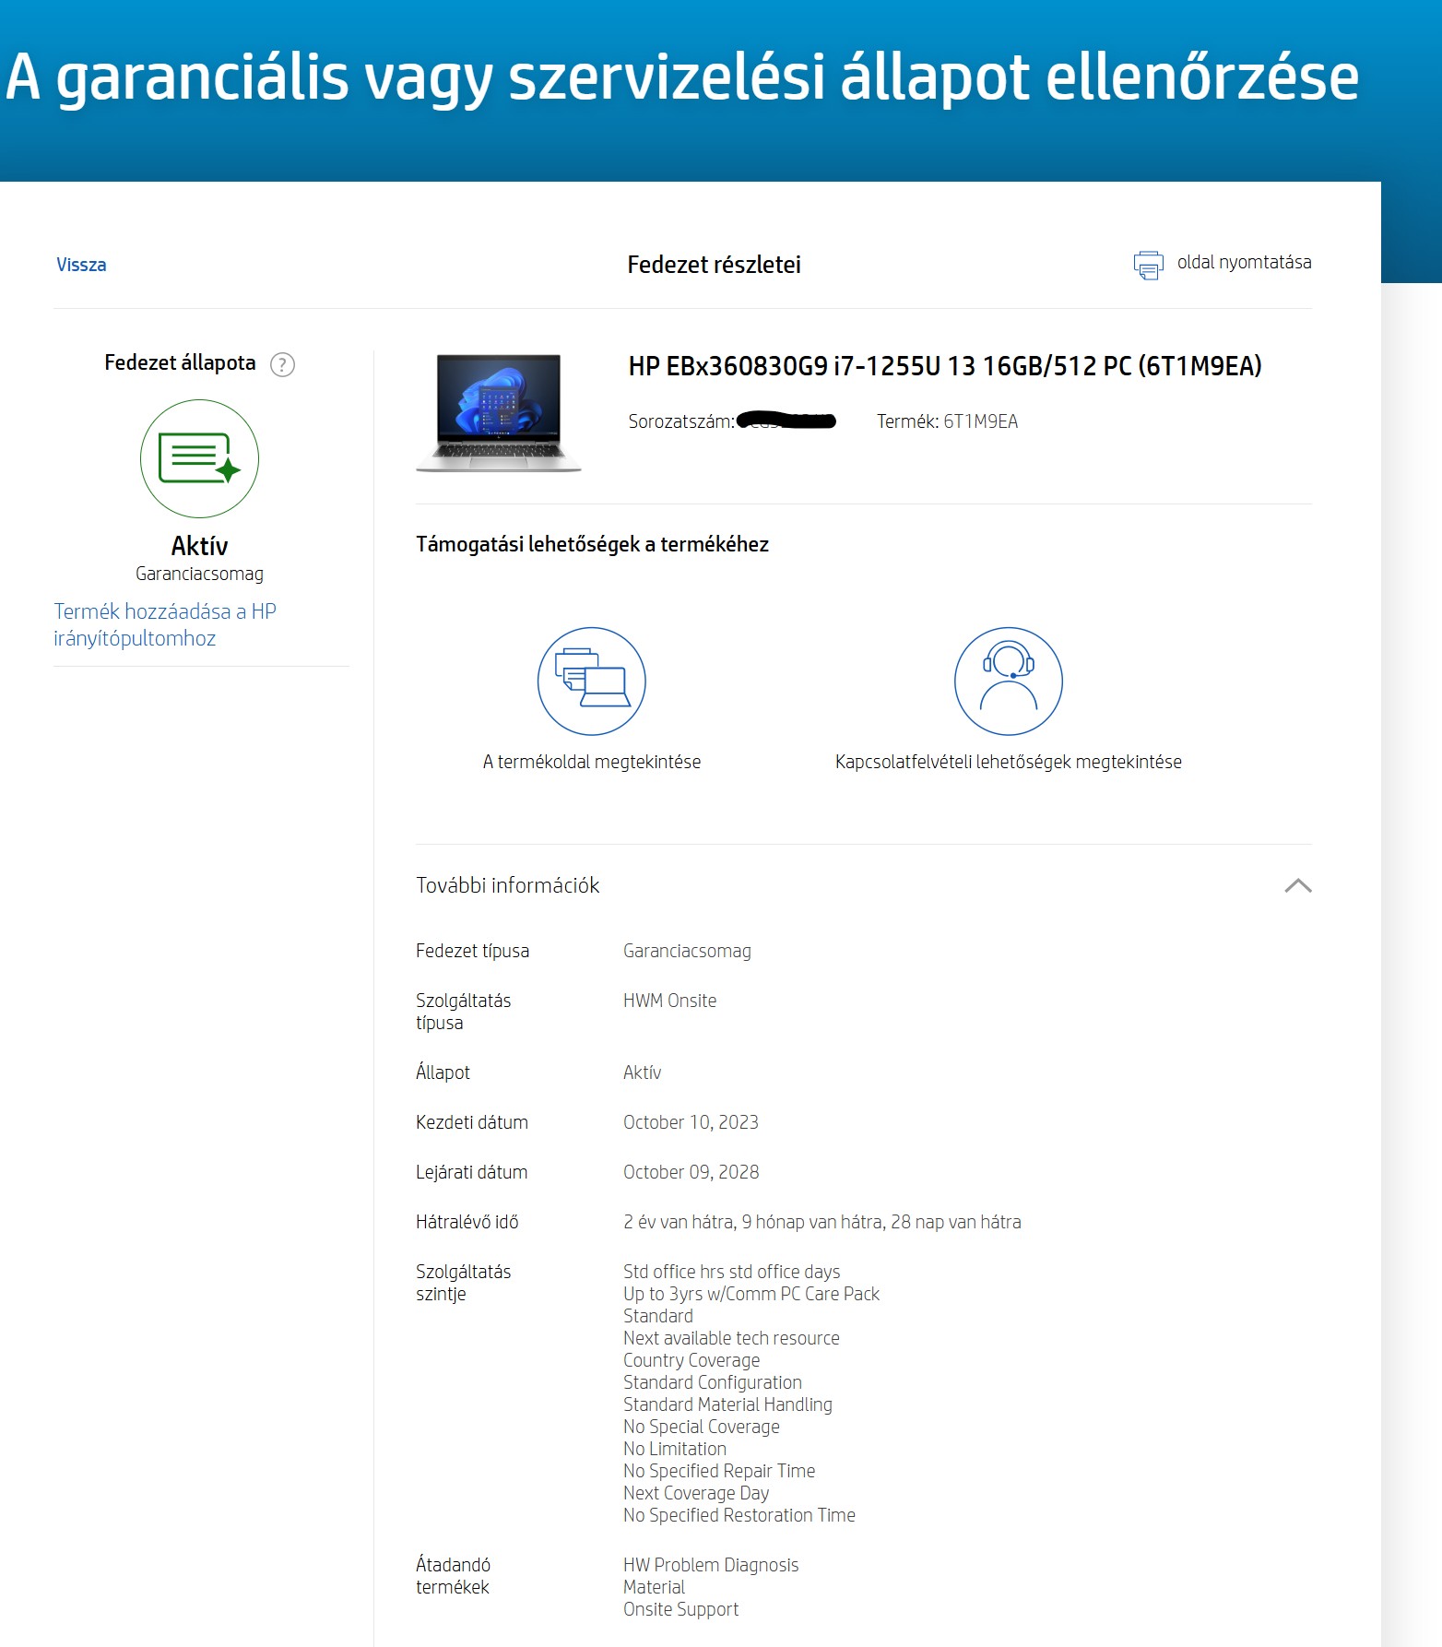1442x1647 pixels.
Task: Open Kapcsolatfelvételi lehetőségek megtekintése link
Action: click(1008, 762)
